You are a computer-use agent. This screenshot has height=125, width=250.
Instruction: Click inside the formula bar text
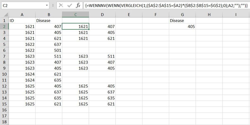[166, 6]
